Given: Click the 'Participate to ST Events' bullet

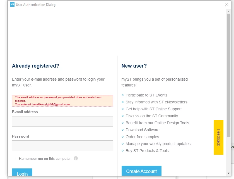Looking at the screenshot, I should [x=146, y=95].
